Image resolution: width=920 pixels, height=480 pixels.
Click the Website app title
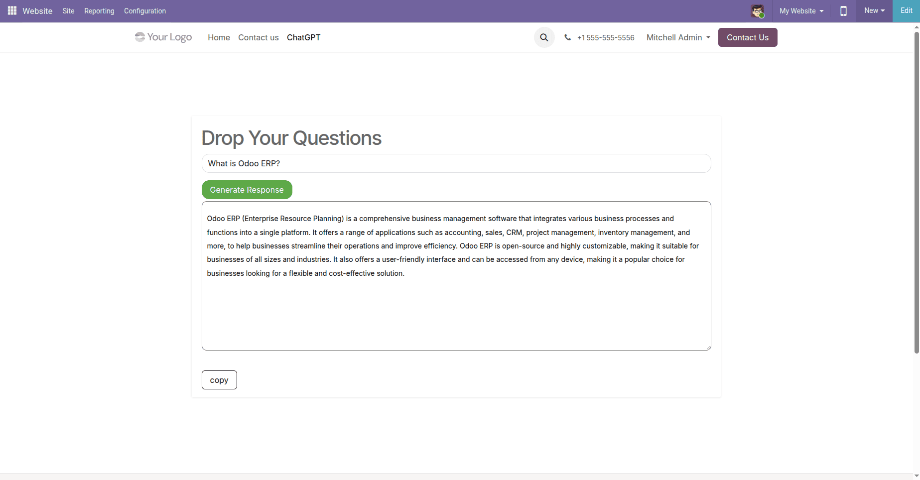(x=37, y=11)
